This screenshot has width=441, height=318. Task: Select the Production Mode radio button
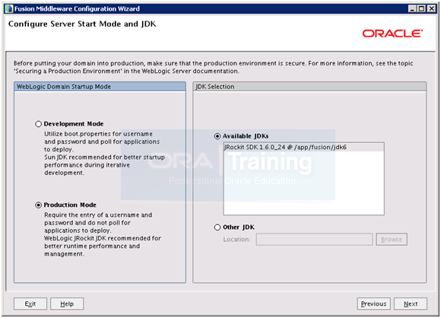(39, 205)
